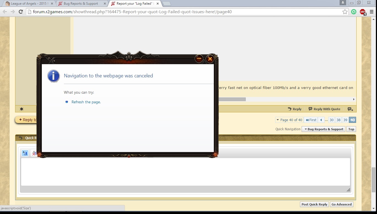Switch to the Bug Reports & Support tab

(81, 4)
